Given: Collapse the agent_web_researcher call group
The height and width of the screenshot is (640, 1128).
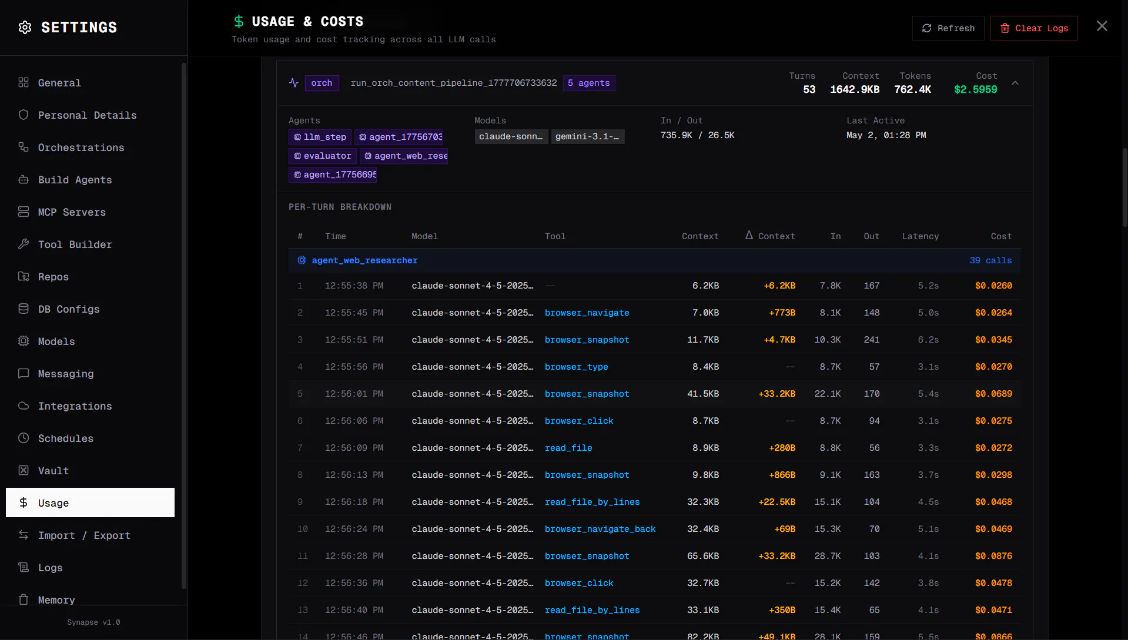Looking at the screenshot, I should tap(655, 260).
